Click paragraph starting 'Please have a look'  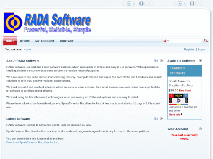point(83,105)
